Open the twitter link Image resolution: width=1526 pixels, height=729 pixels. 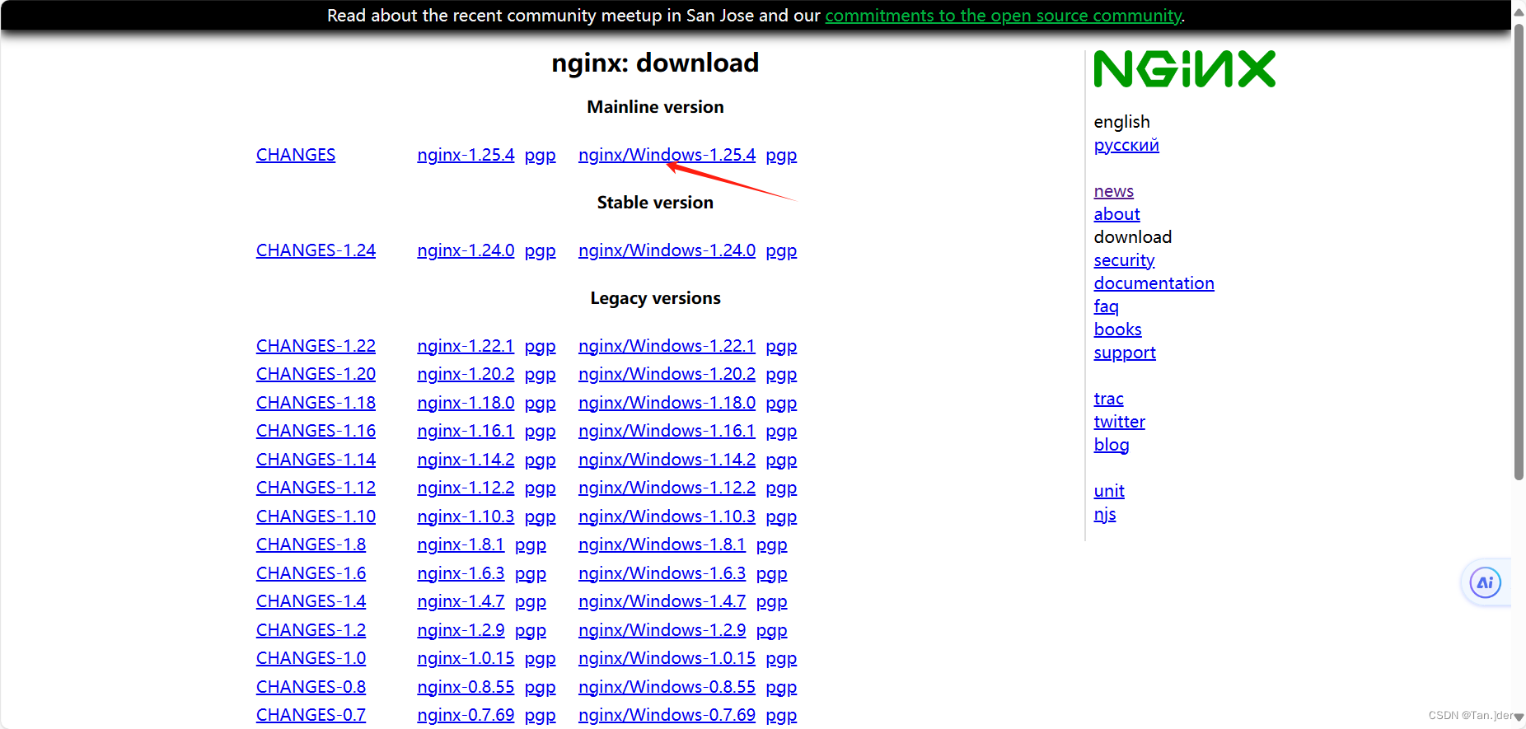click(x=1119, y=422)
